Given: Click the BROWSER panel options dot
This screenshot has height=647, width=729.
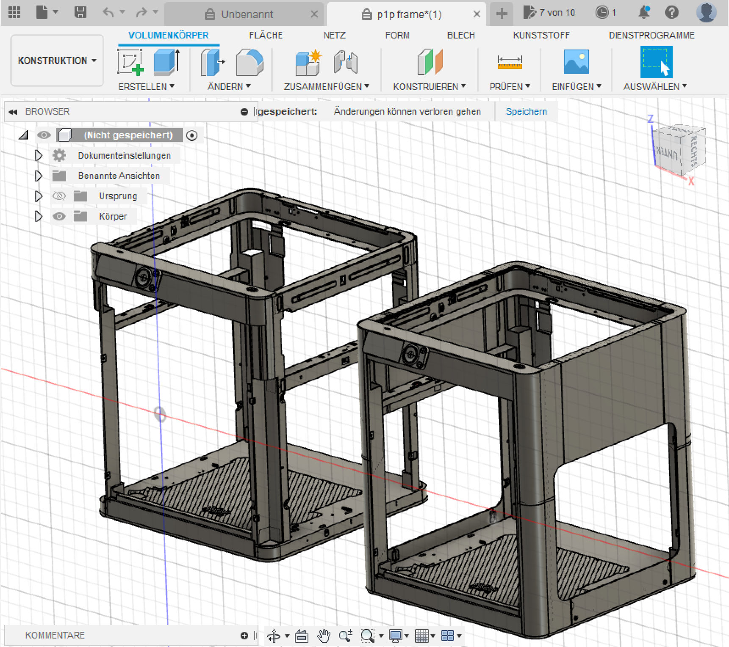Looking at the screenshot, I should tap(244, 112).
